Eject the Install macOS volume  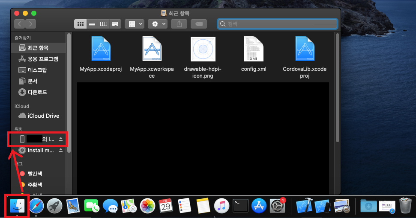61,150
